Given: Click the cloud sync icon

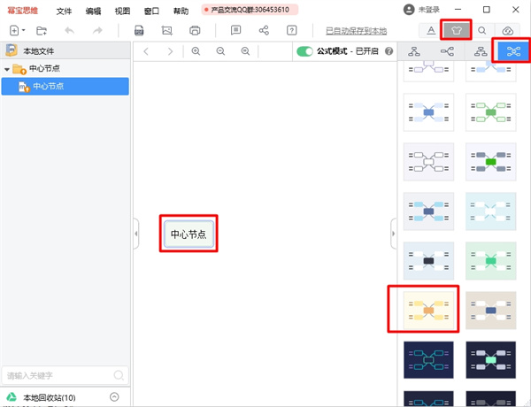Looking at the screenshot, I should click(x=508, y=30).
